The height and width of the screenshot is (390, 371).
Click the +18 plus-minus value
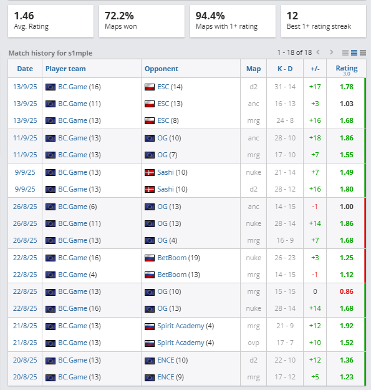pos(315,138)
